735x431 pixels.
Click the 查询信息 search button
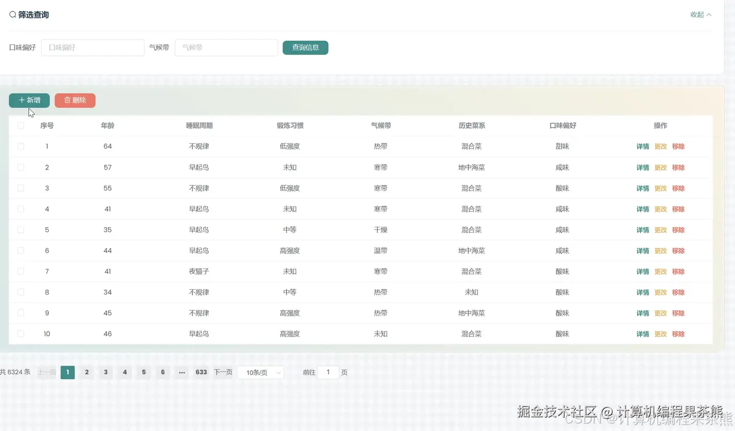(305, 48)
